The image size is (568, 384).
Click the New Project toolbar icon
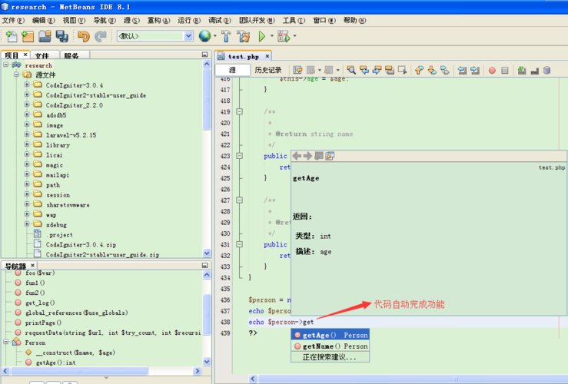28,36
